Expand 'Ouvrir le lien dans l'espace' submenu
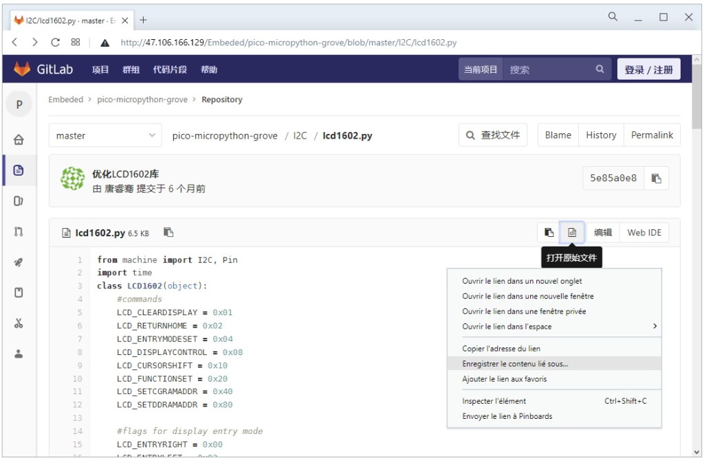Screen dimensions: 704x458 coord(554,327)
